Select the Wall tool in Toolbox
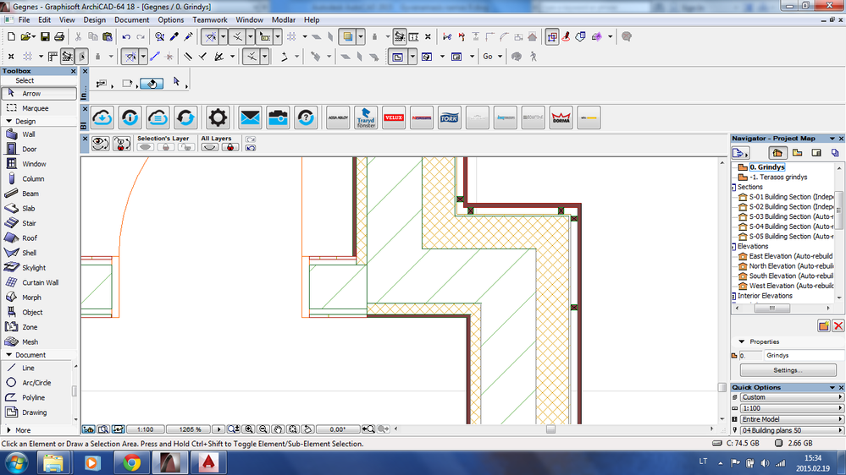 [x=28, y=134]
